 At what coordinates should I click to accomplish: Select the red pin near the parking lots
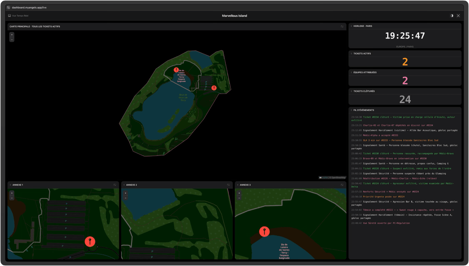coord(214,88)
